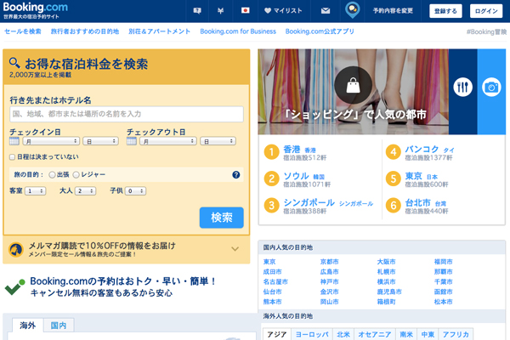This screenshot has height=340, width=510.
Task: Click the destination or hotel name field
Action: coord(127,114)
